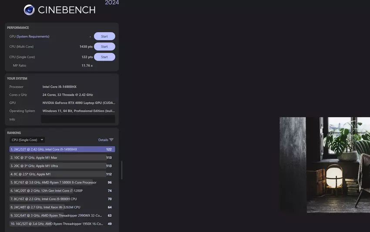Click the Details link in Ranking
This screenshot has height=232, width=370.
(103, 140)
